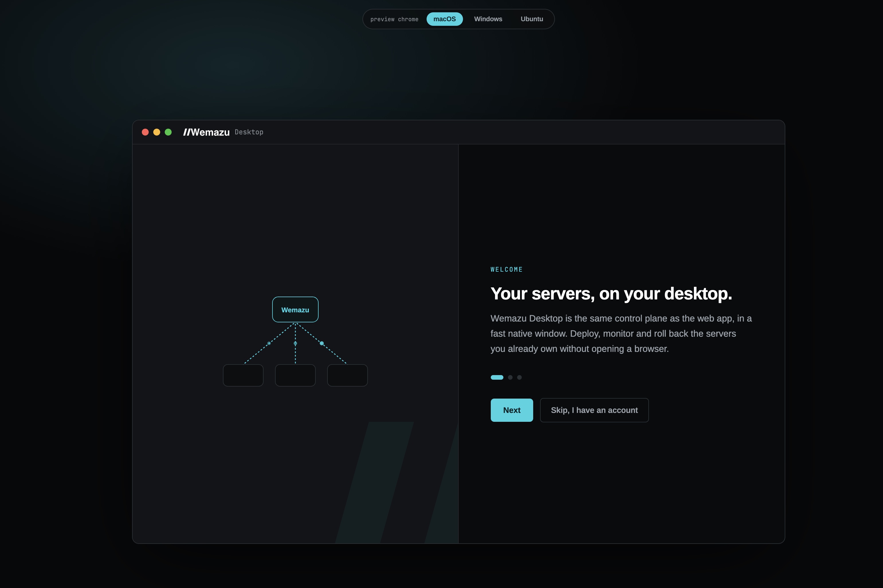Click Skip, I have an account
883x588 pixels.
click(x=594, y=410)
